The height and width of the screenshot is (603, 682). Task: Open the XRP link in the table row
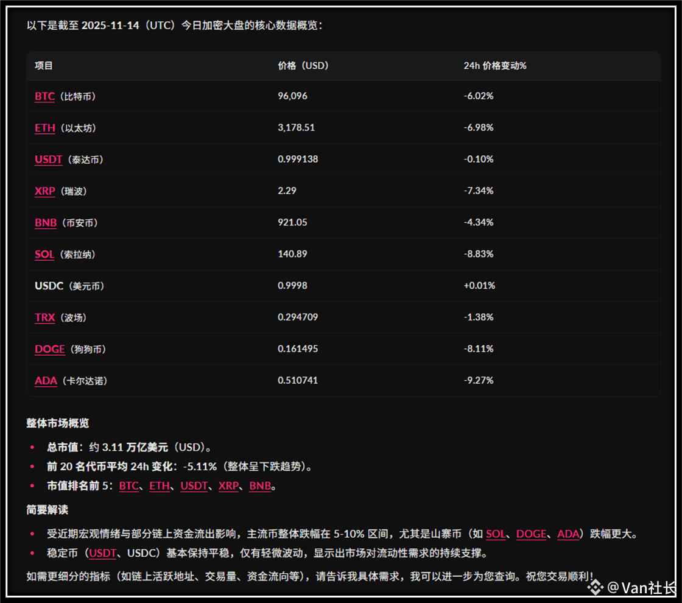pos(45,191)
